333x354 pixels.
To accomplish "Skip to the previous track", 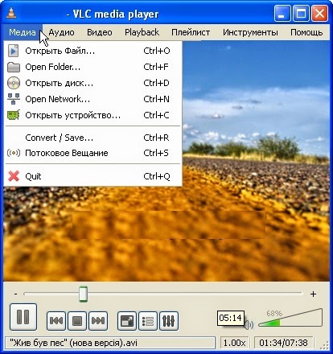I will click(56, 320).
